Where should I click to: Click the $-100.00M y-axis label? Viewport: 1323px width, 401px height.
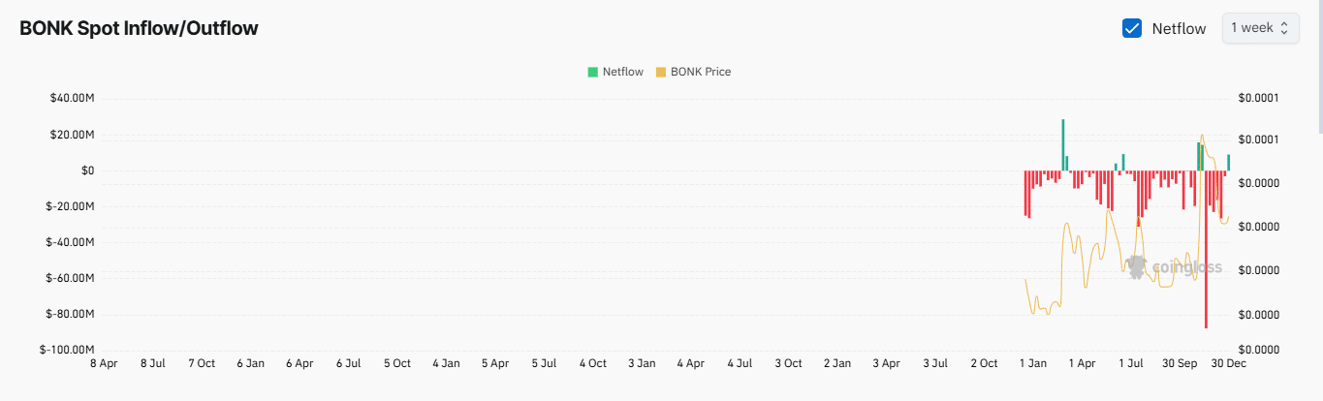point(67,350)
